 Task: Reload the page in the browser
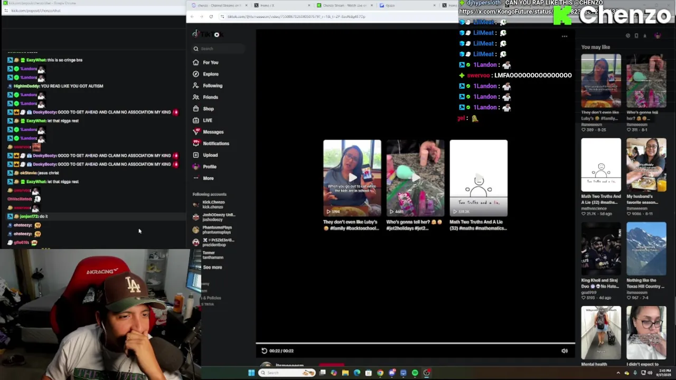(211, 16)
